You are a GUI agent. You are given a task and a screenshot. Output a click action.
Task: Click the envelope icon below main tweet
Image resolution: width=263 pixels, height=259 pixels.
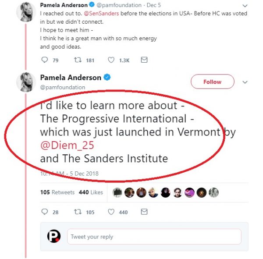[144, 212]
